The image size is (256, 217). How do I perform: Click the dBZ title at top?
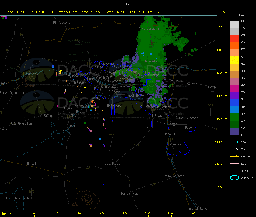pyautogui.click(x=128, y=4)
